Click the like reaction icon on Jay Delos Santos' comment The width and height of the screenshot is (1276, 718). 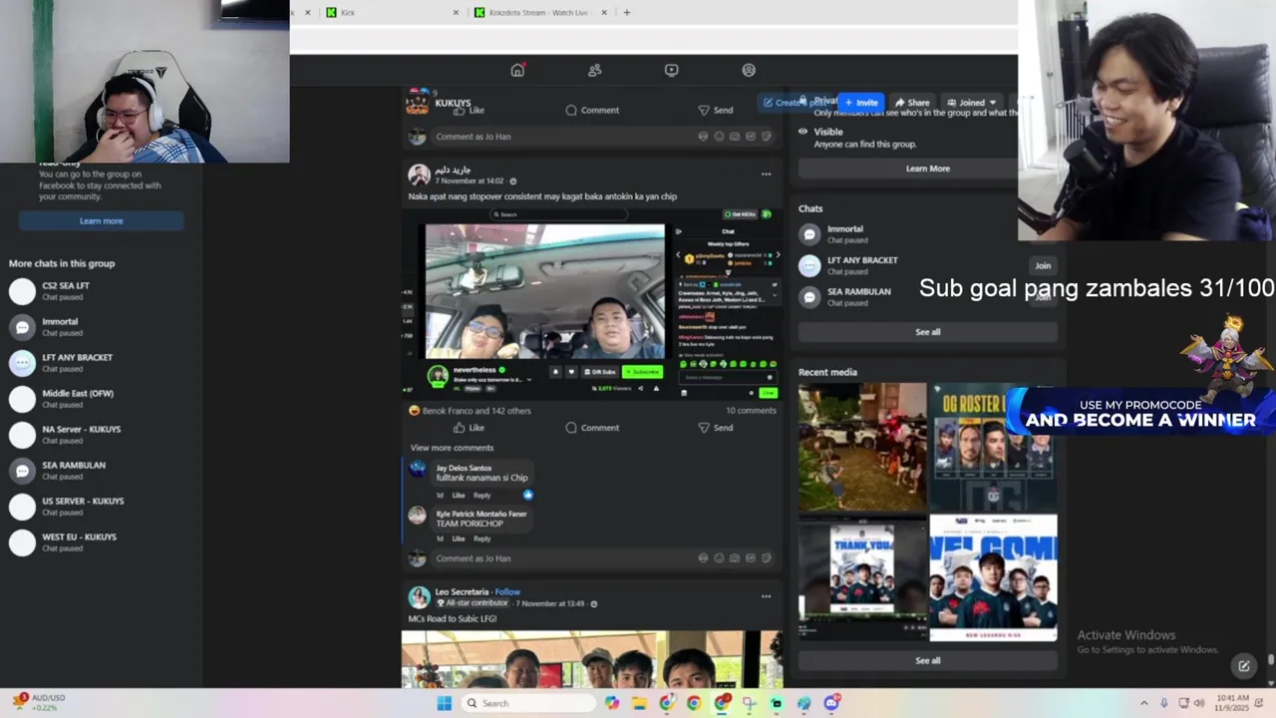point(527,495)
